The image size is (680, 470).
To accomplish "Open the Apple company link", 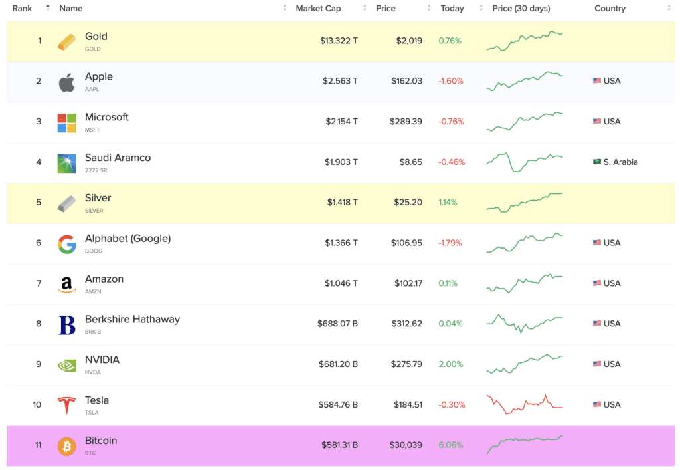I will click(x=98, y=76).
